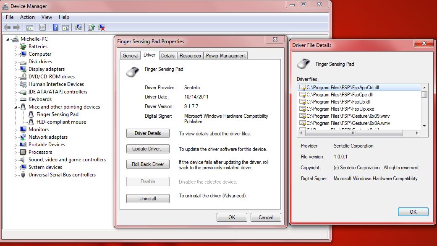Collapse Mice and other pointing devices node

pos(16,107)
